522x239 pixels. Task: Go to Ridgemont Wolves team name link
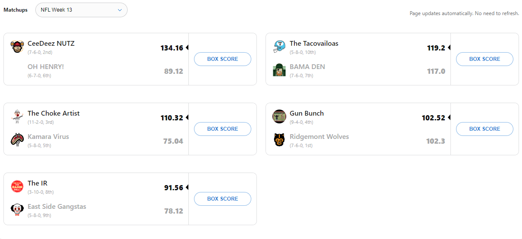click(319, 137)
